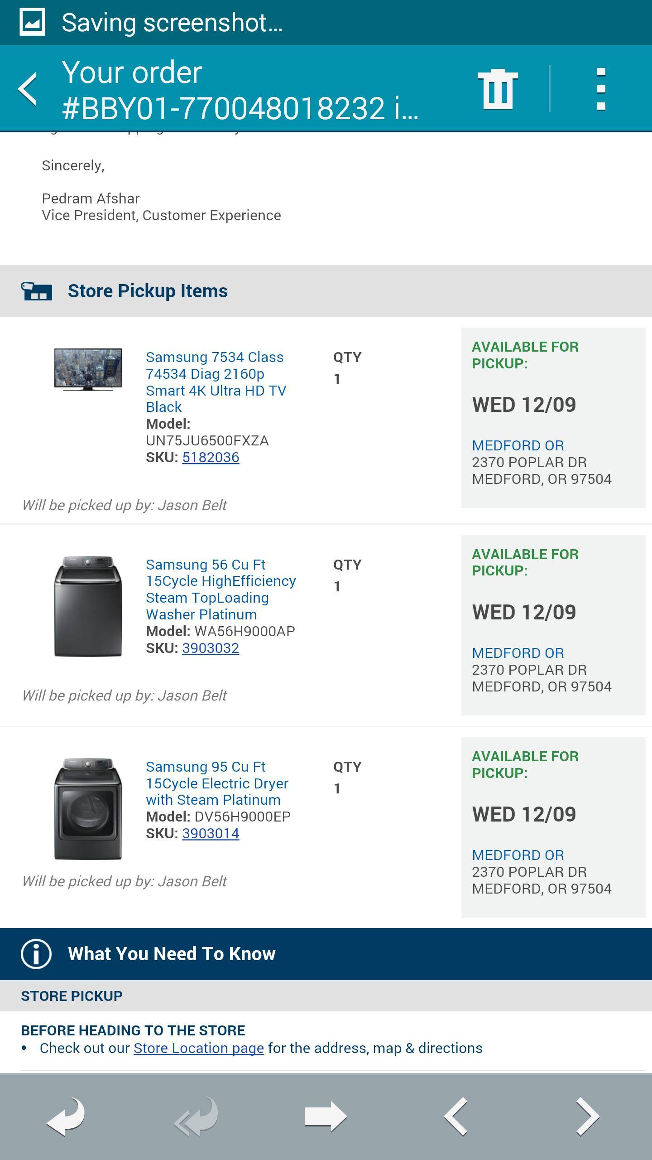The width and height of the screenshot is (652, 1160).
Task: Open the Samsung Electric Dryer product link
Action: point(217,783)
